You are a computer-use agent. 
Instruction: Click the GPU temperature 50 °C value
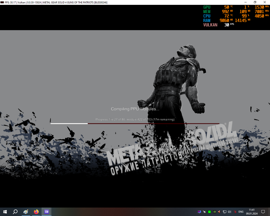(228, 7)
